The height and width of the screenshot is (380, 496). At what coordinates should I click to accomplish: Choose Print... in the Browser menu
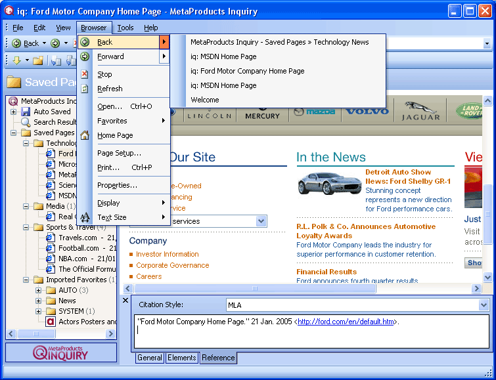coord(124,167)
